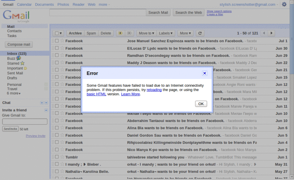Star the Daniel Gordon Sau email
294x180 pixels.
62,135
